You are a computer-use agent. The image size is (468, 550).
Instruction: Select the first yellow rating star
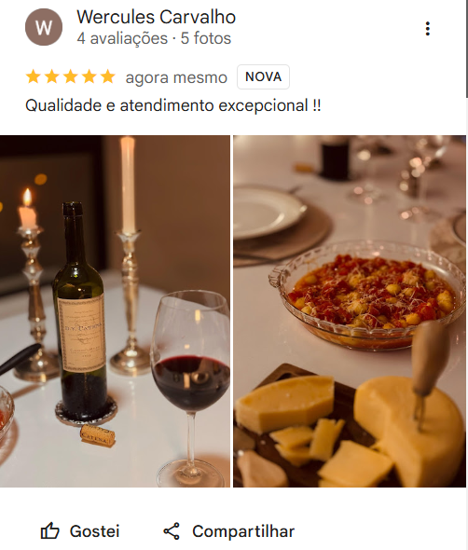click(x=34, y=76)
